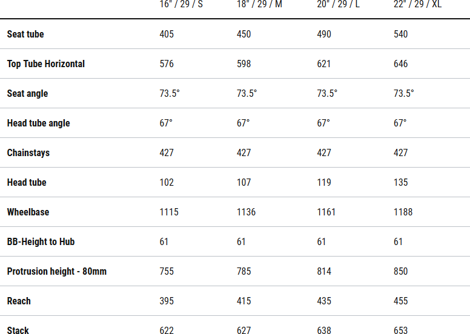Click the Seat tube row label
Screen dimensions: 470x334
(x=25, y=34)
